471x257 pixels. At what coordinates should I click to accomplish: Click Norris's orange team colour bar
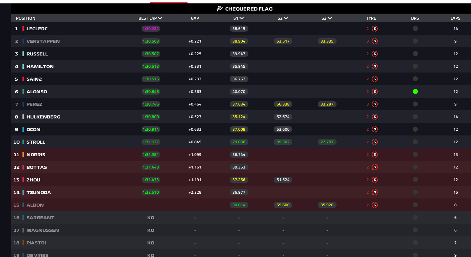point(23,155)
